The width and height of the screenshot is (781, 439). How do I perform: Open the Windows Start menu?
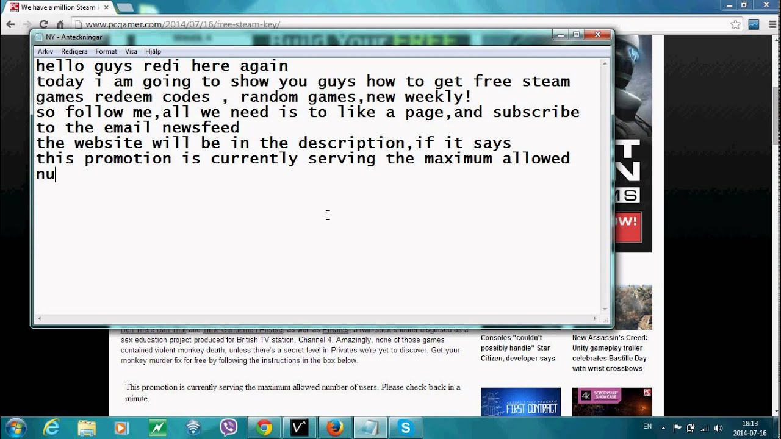click(x=15, y=427)
